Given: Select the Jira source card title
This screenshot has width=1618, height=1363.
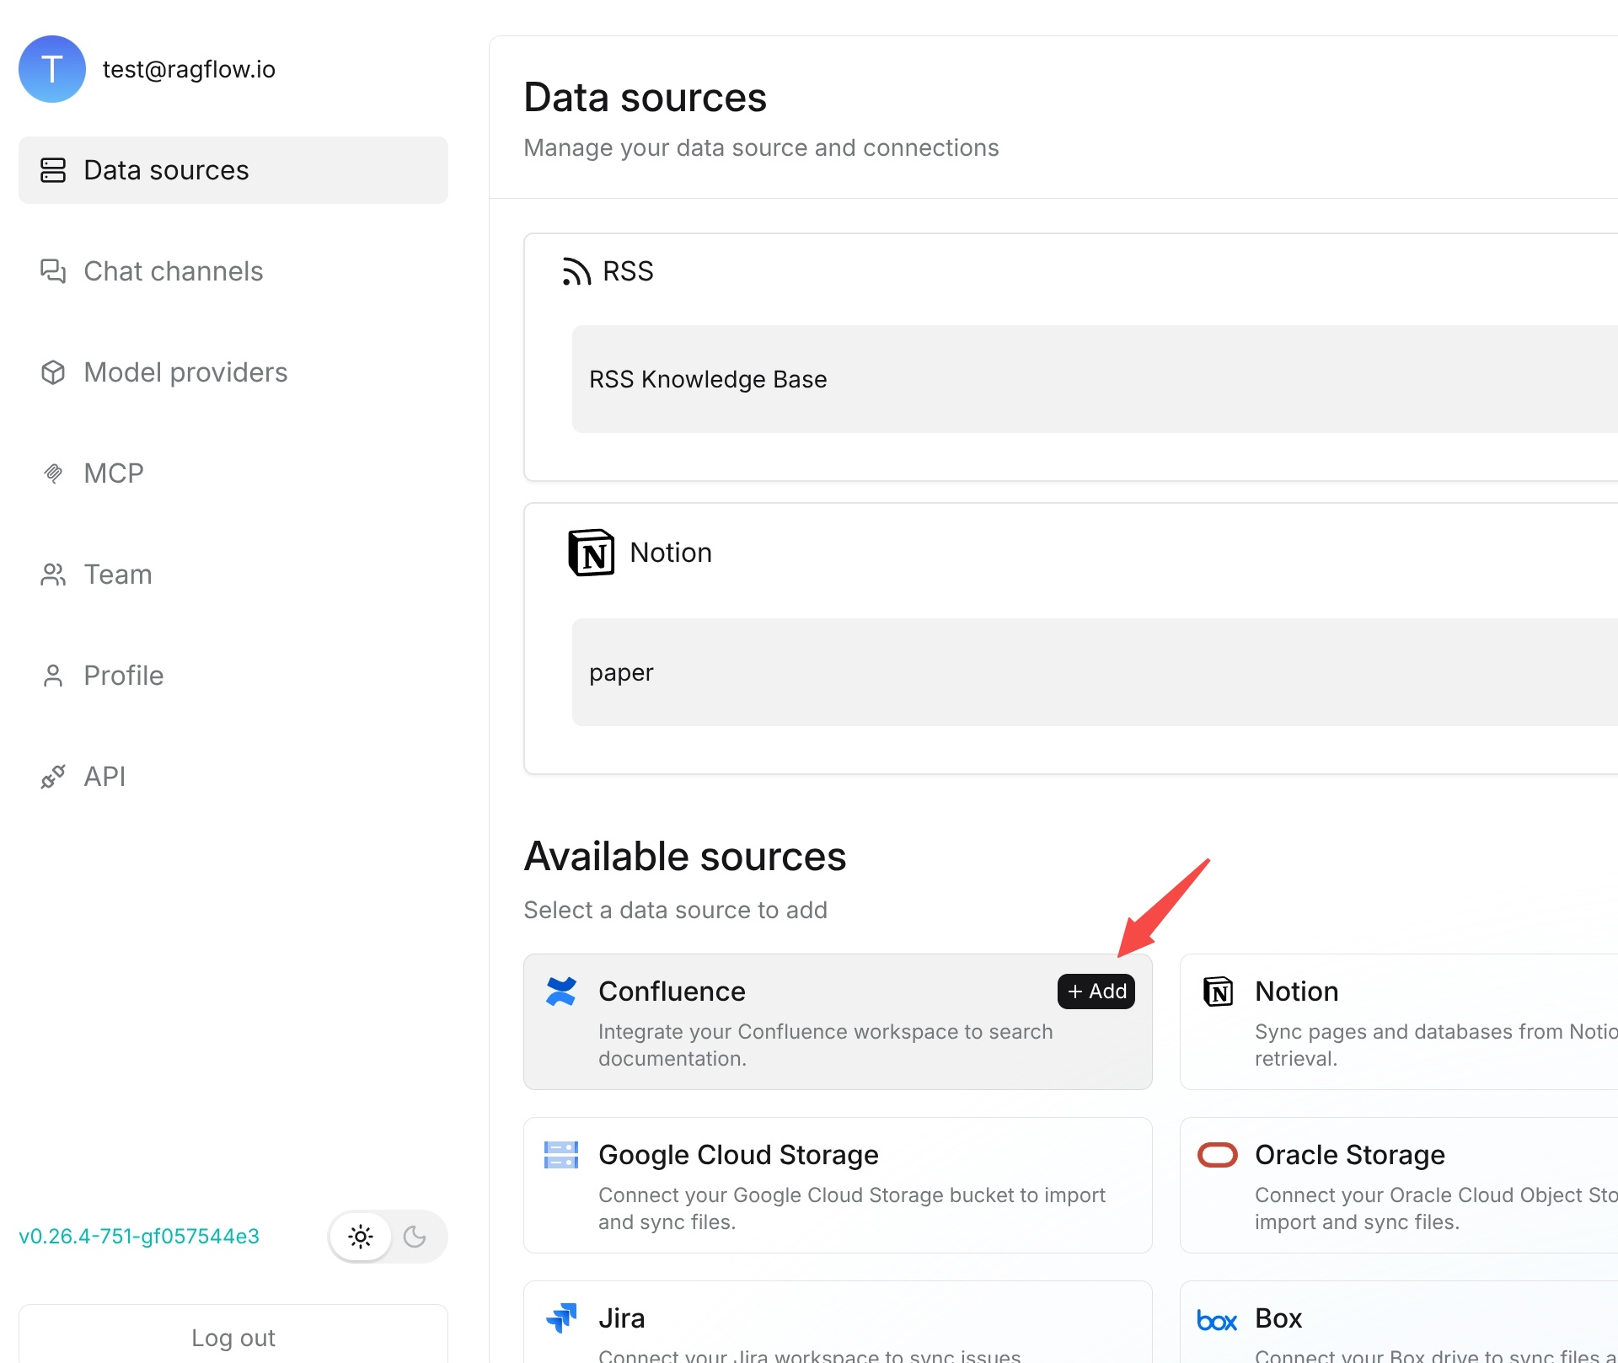Looking at the screenshot, I should 622,1318.
